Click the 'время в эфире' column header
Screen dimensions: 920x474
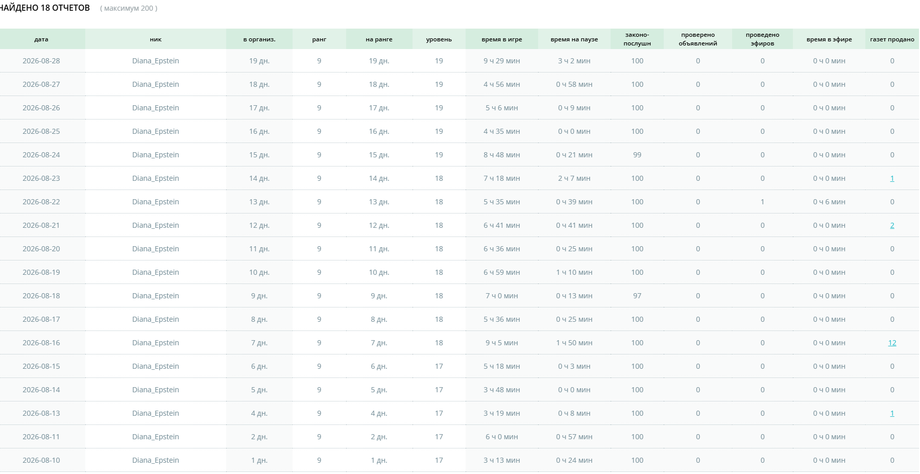(829, 39)
